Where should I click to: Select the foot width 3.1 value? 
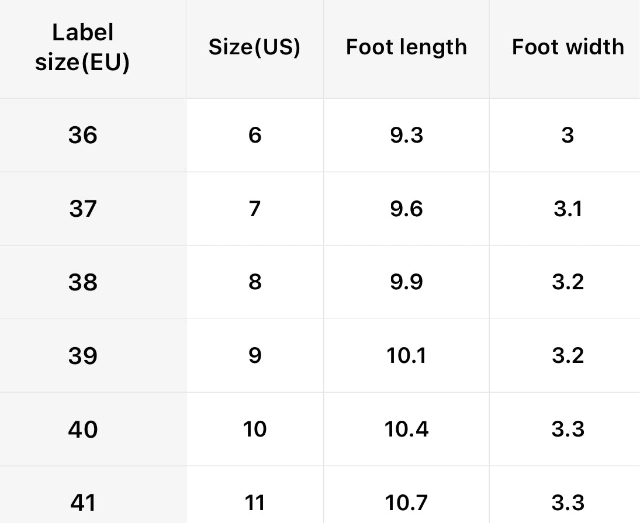tap(568, 209)
